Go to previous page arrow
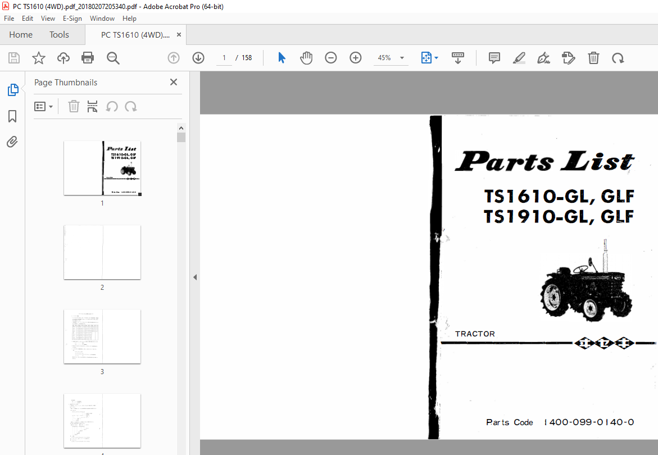Image resolution: width=658 pixels, height=455 pixels. point(173,58)
